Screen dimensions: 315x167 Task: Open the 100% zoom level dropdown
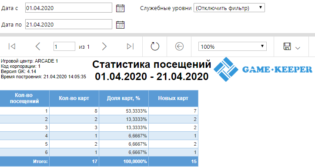(232, 47)
